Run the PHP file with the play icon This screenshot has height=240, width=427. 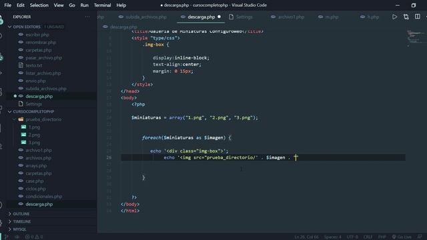pyautogui.click(x=394, y=17)
